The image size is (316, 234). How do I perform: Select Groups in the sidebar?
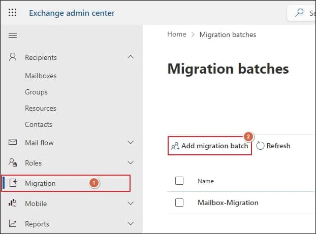(36, 92)
